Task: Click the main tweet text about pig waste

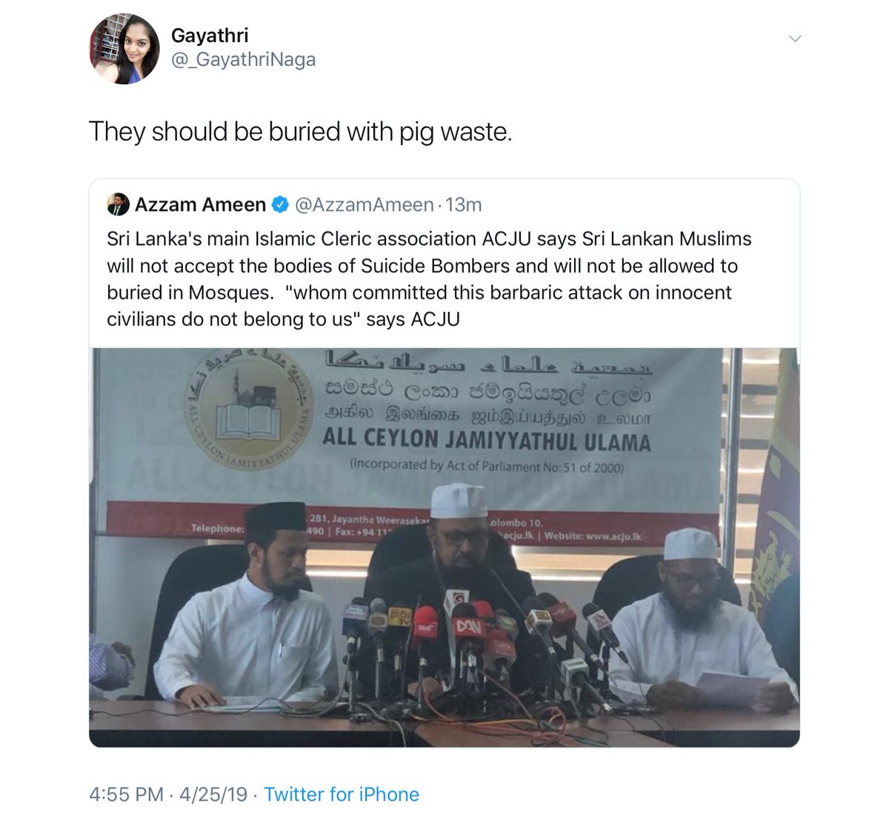Action: [301, 132]
